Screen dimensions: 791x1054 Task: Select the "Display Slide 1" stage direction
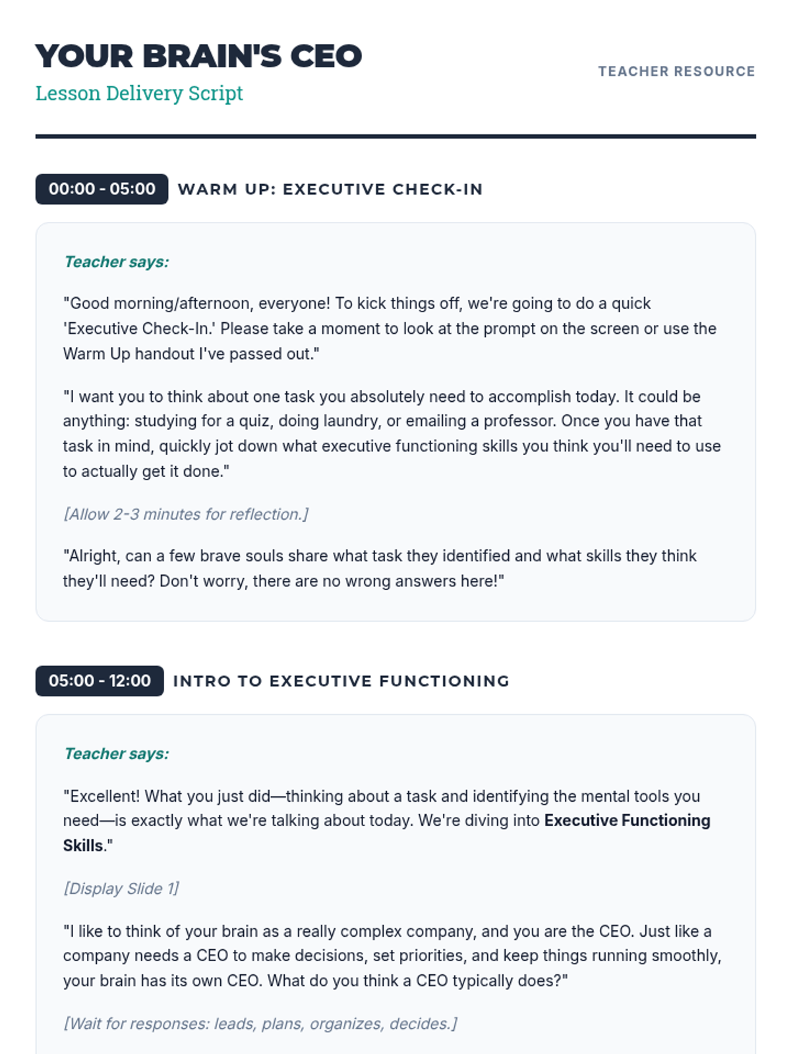click(x=121, y=889)
